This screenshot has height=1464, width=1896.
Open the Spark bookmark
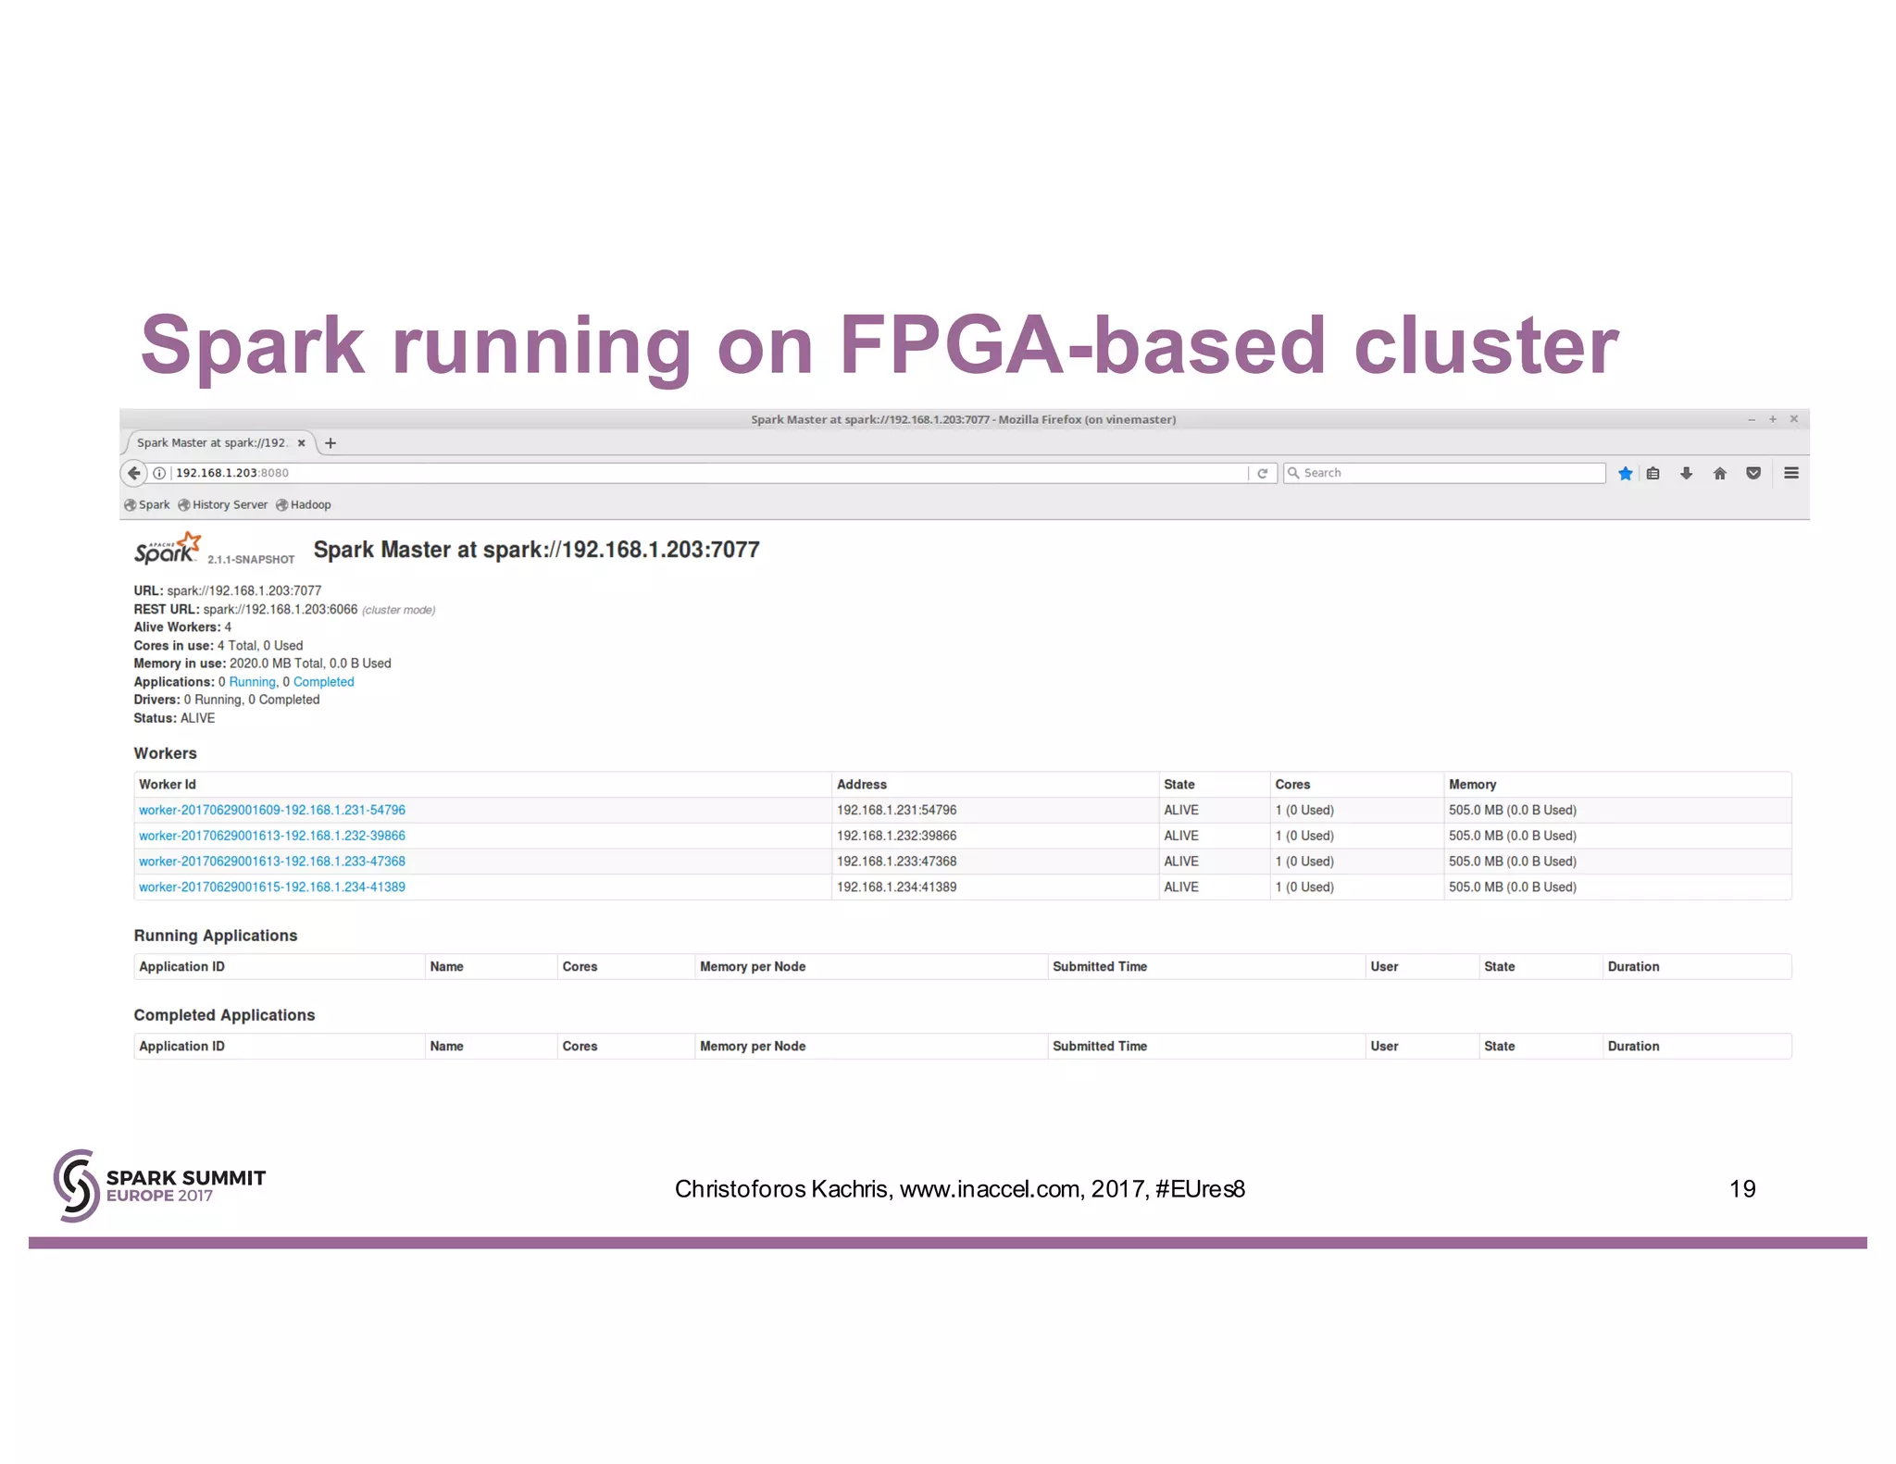click(147, 504)
